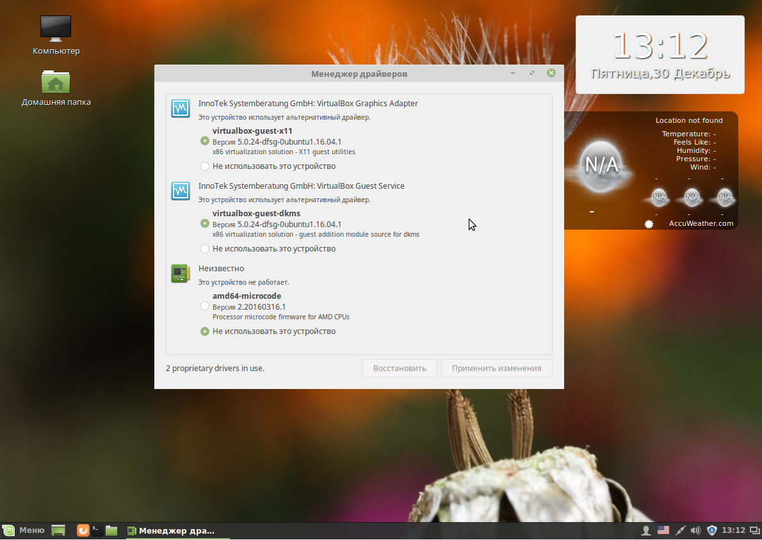Click the US flag keyboard layout icon
Image resolution: width=762 pixels, height=540 pixels.
tap(663, 530)
